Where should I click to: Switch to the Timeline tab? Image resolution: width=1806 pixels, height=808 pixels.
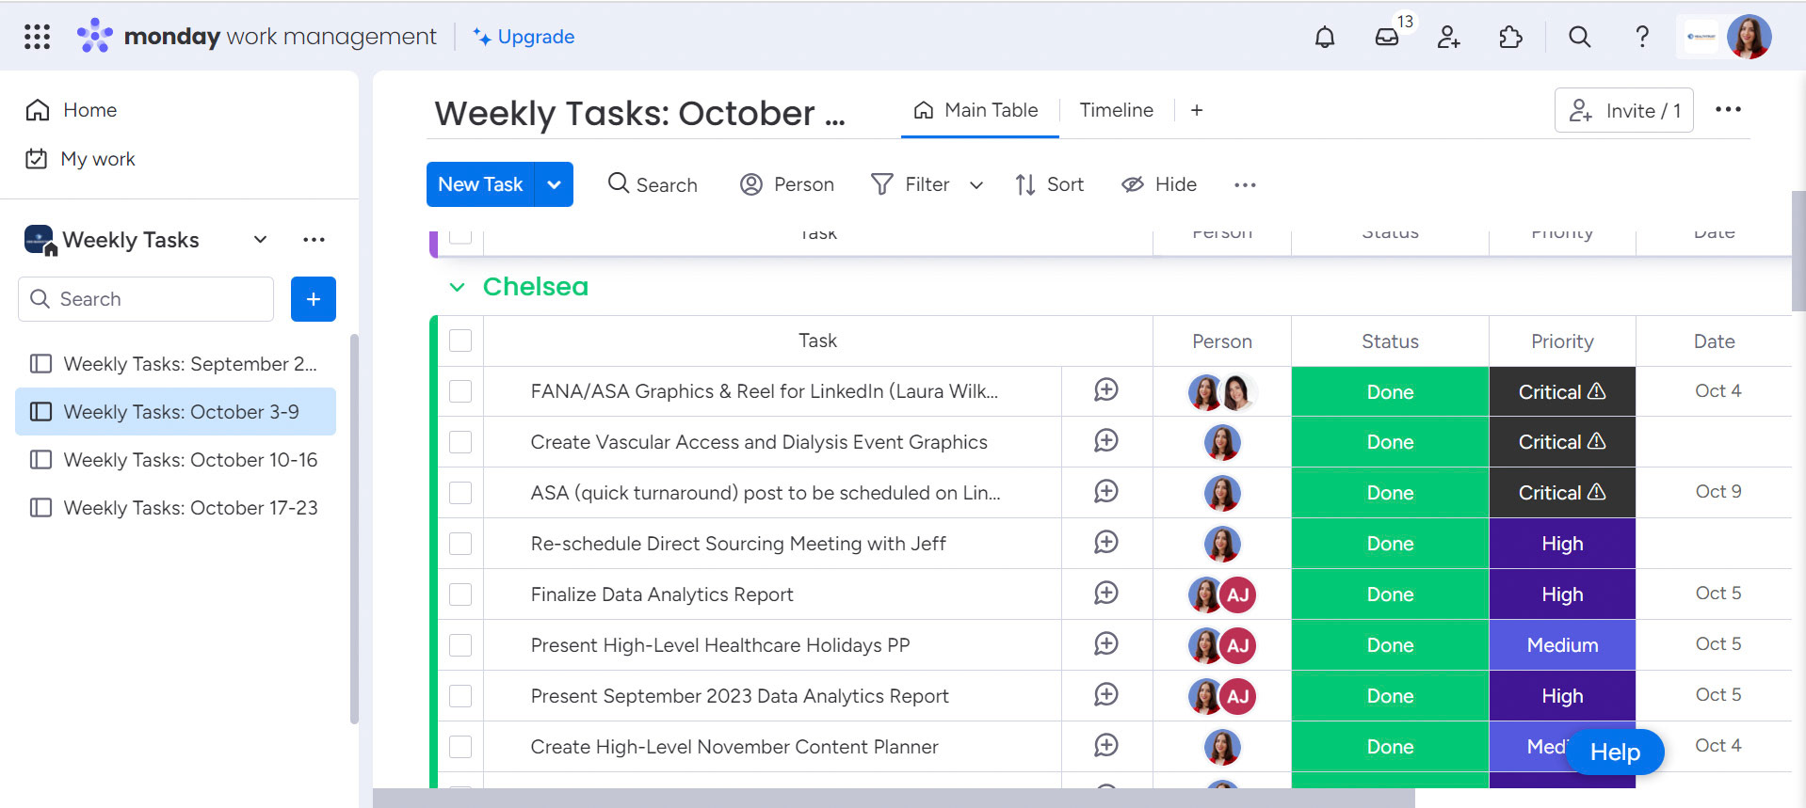[x=1116, y=110]
